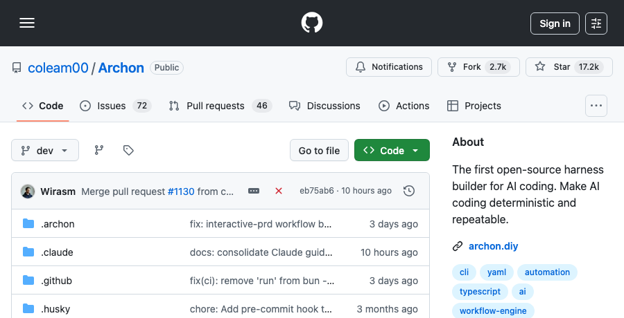Select the cli topic tag
This screenshot has width=624, height=318.
[x=464, y=272]
